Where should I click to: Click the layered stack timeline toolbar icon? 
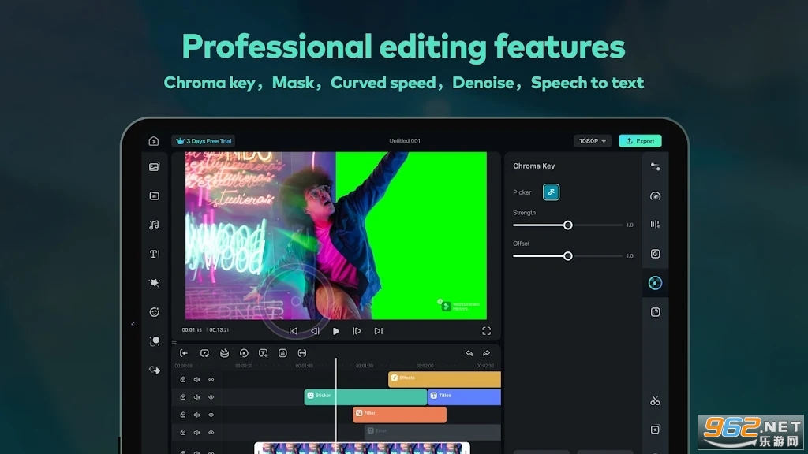coord(224,353)
